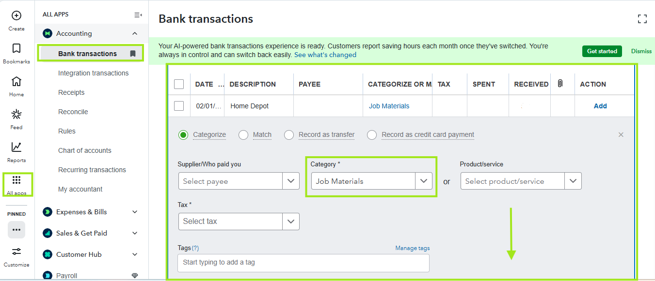Open Chart of accounts menu item
The image size is (655, 281).
84,150
